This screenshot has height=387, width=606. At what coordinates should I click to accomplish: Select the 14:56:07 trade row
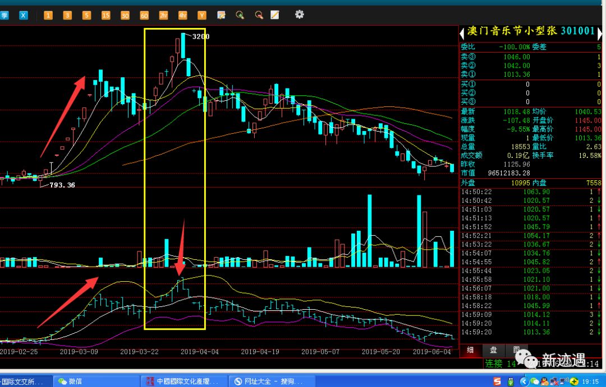531,288
